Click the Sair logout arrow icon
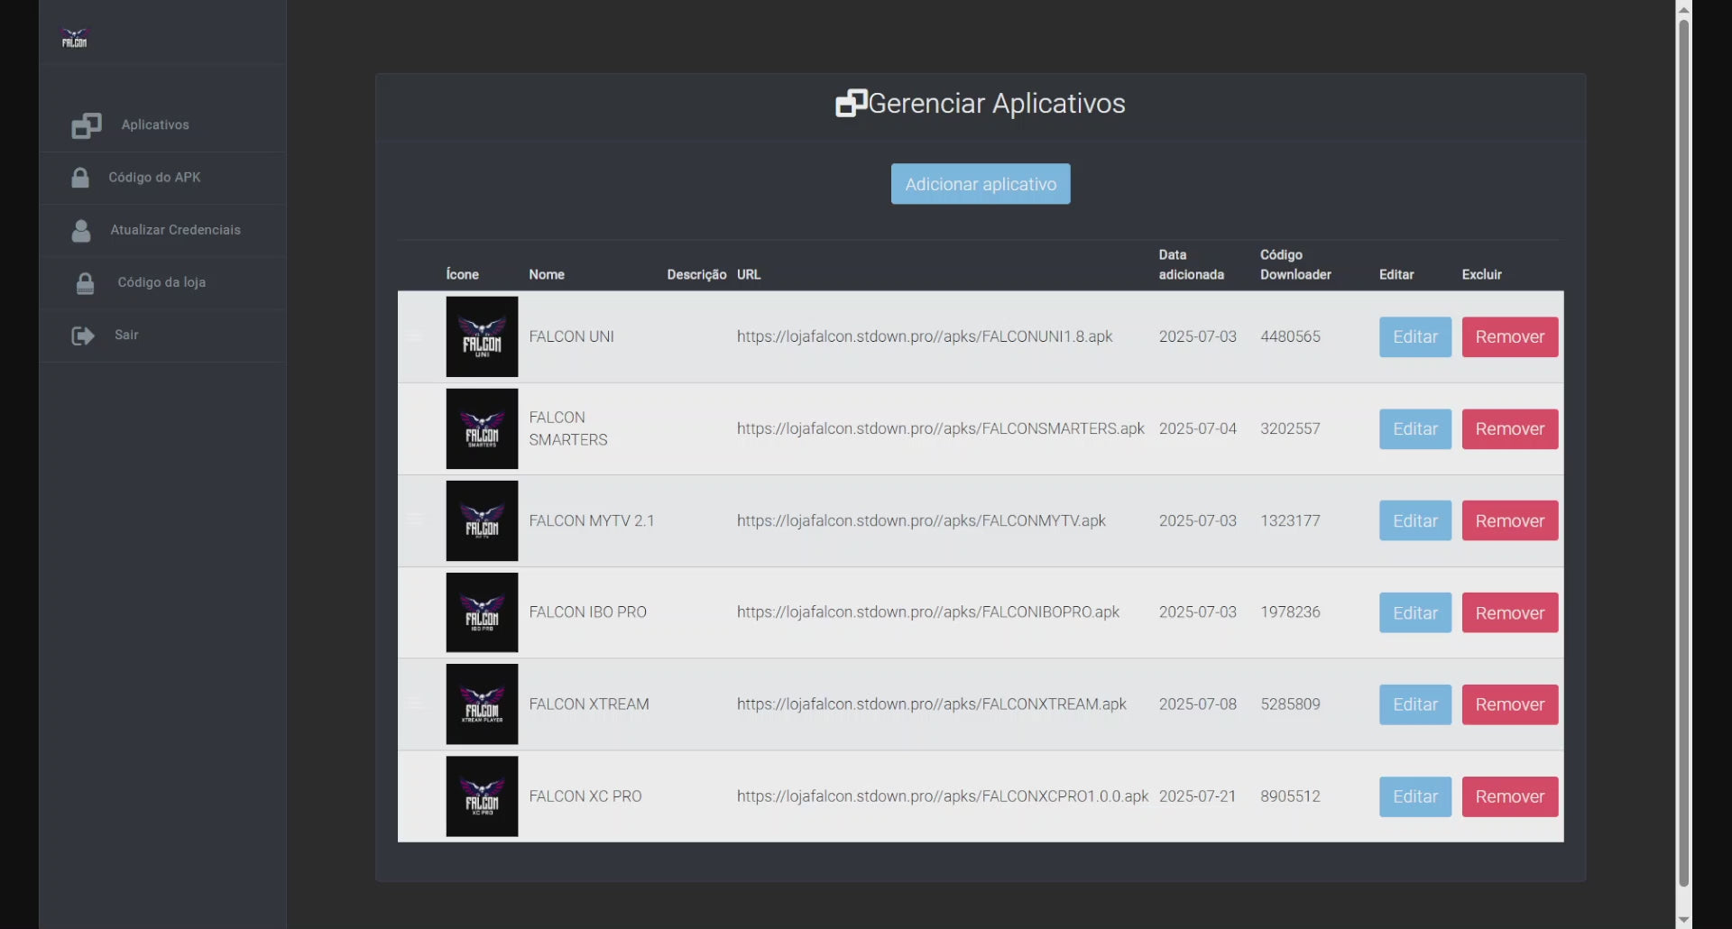The image size is (1732, 929). pyautogui.click(x=83, y=336)
